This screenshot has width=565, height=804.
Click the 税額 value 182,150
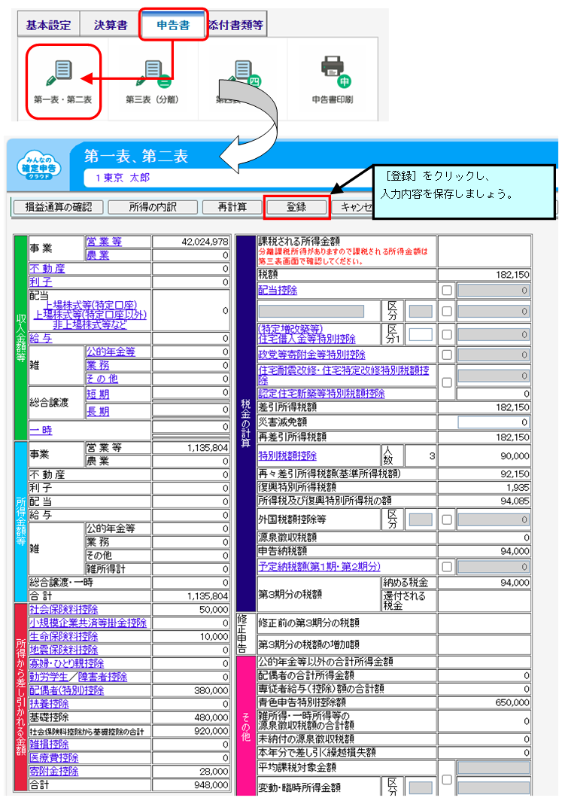coord(485,274)
